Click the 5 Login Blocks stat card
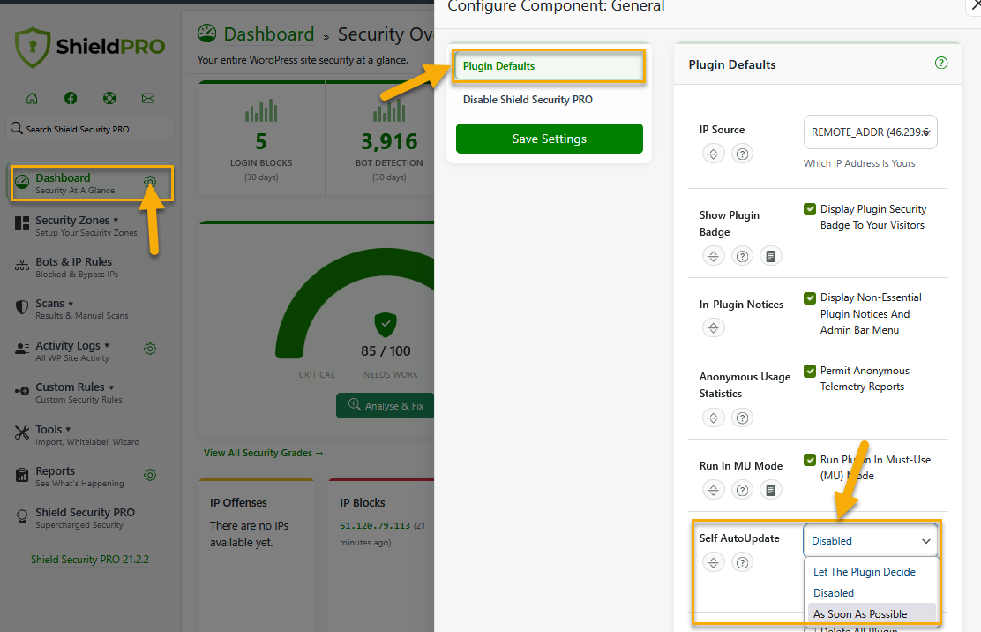Image resolution: width=981 pixels, height=632 pixels. pos(261,139)
